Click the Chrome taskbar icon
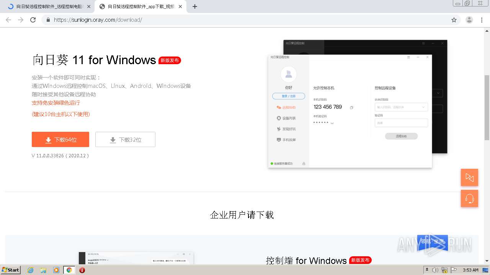Image resolution: width=490 pixels, height=275 pixels. [x=69, y=270]
